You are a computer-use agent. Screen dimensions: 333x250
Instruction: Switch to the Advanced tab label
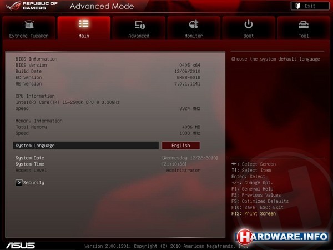(x=139, y=36)
